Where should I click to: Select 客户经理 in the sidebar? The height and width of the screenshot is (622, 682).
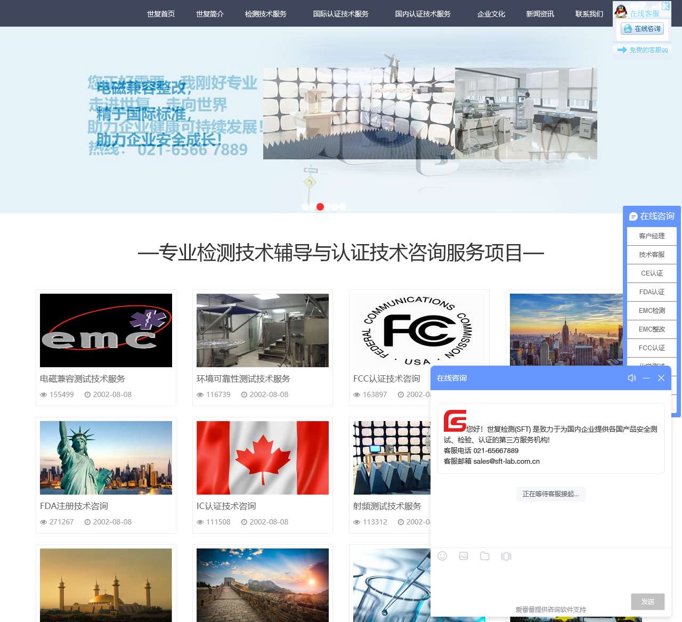(652, 236)
